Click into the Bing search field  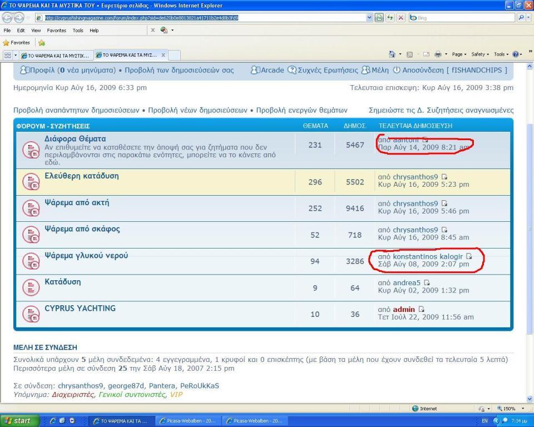[462, 18]
